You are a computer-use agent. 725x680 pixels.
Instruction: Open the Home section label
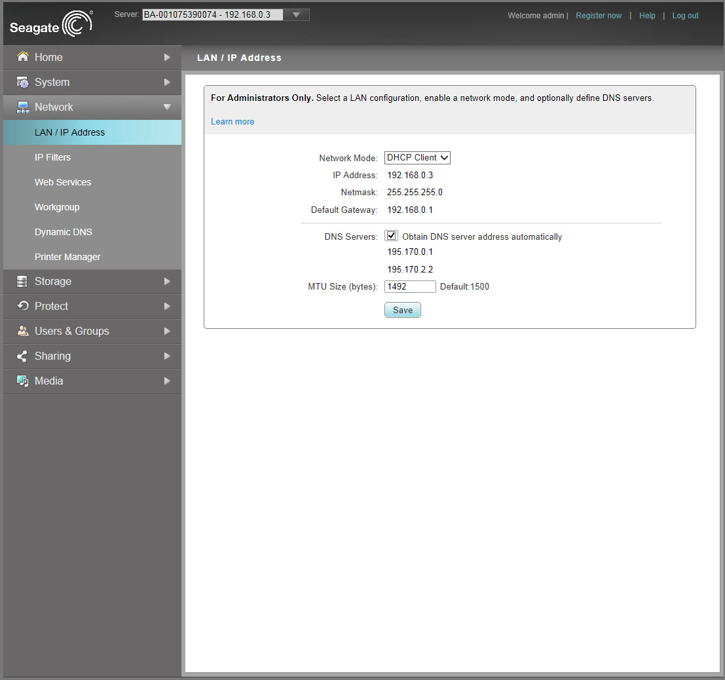(x=48, y=58)
